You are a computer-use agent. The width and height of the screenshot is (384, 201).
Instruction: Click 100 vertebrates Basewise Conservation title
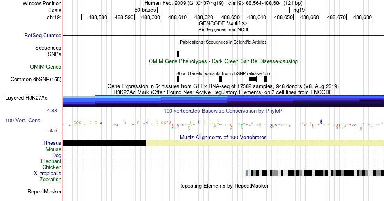(223, 111)
